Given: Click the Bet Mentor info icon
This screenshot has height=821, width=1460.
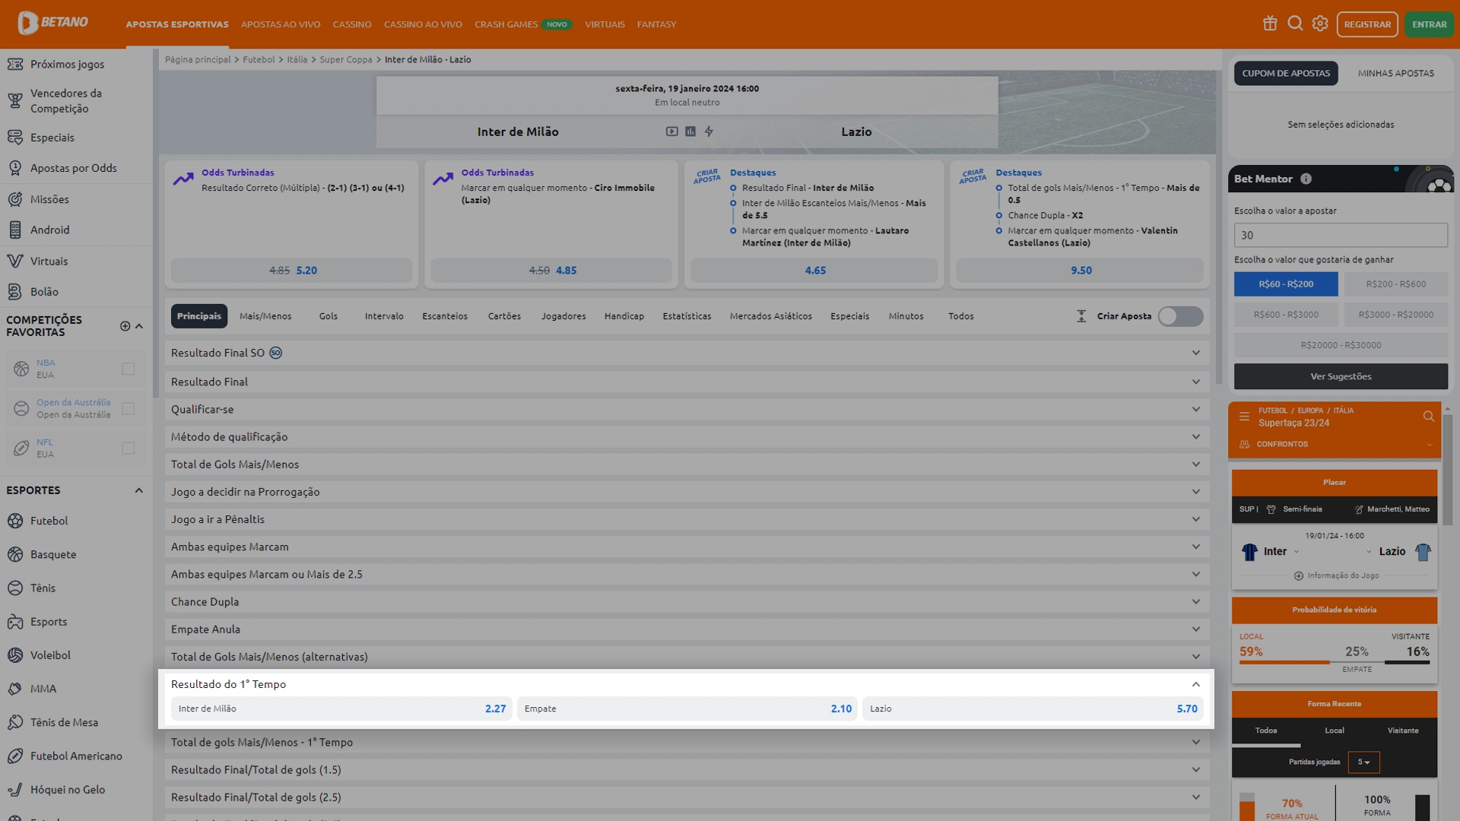Looking at the screenshot, I should [1306, 179].
